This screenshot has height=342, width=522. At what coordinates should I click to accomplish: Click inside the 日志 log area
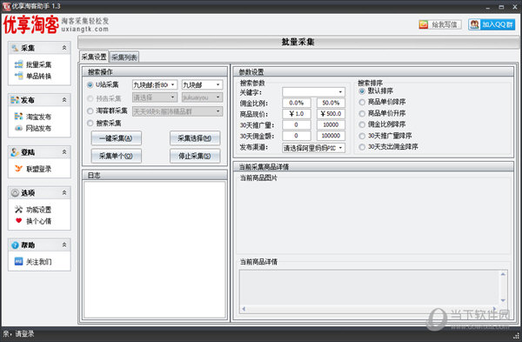(x=155, y=249)
